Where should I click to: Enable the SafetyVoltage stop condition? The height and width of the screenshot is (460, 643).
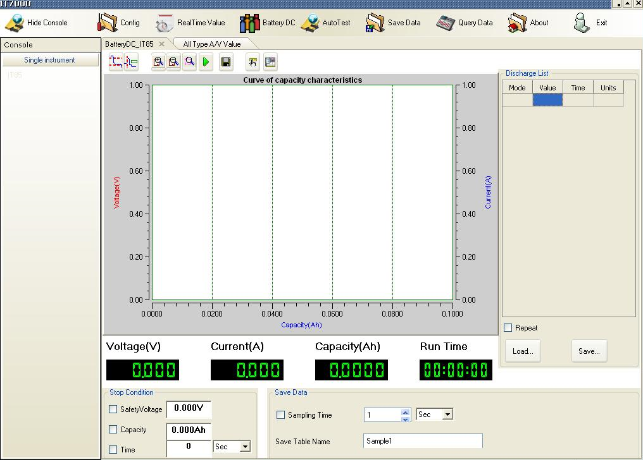[x=113, y=409]
